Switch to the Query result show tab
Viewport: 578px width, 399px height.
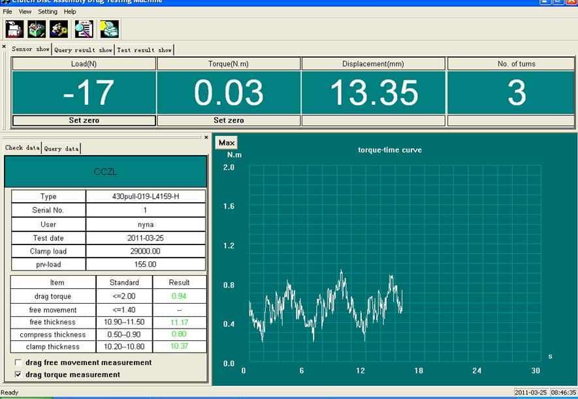point(83,50)
